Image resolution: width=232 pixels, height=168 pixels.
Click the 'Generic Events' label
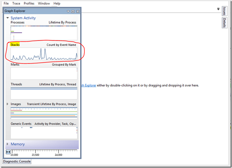point(21,124)
